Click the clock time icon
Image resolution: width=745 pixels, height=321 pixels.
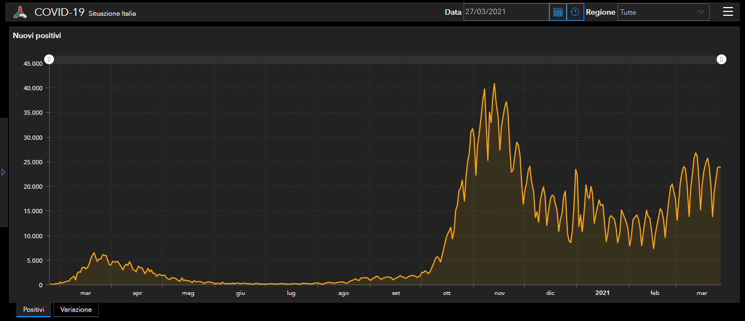click(x=575, y=12)
